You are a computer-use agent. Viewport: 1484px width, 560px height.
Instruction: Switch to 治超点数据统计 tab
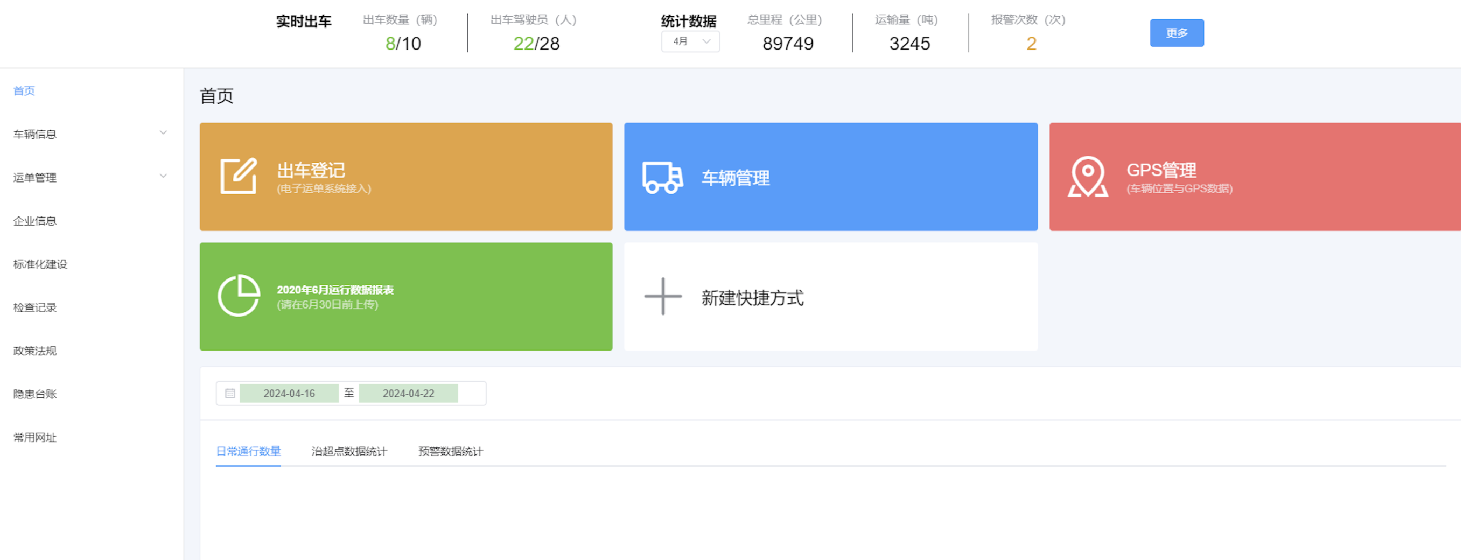click(x=349, y=451)
